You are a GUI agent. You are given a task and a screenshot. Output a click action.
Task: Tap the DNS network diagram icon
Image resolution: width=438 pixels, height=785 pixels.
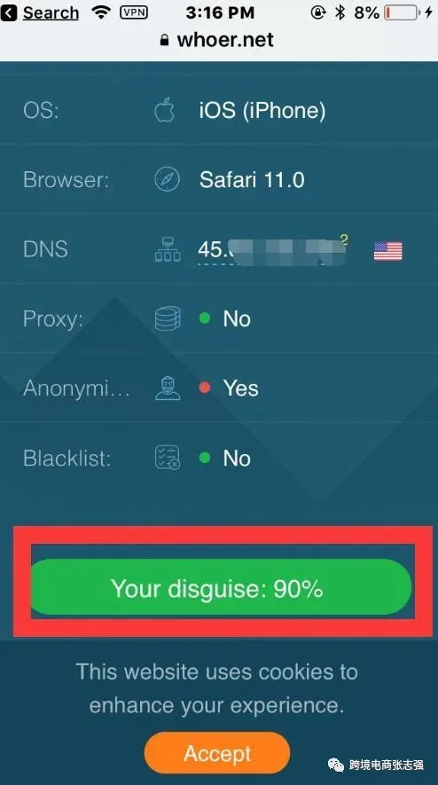click(168, 249)
